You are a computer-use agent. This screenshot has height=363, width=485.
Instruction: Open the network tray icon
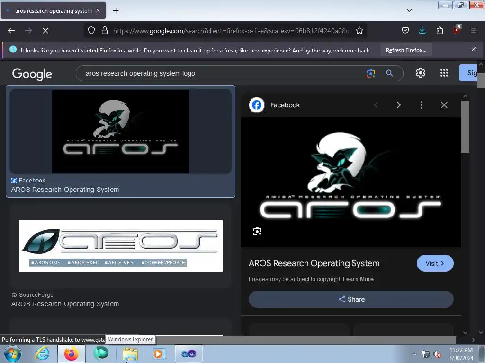click(426, 354)
